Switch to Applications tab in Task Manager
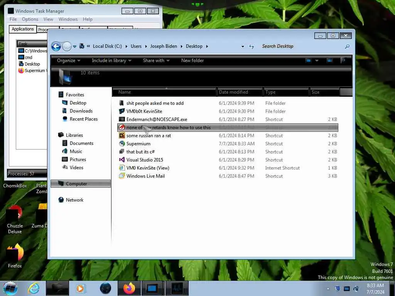Screen dimensions: 395x296 [23, 29]
